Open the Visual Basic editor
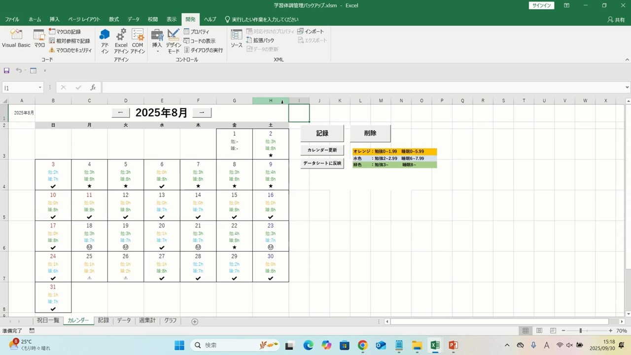Screen dimensions: 631x355 tap(16, 39)
